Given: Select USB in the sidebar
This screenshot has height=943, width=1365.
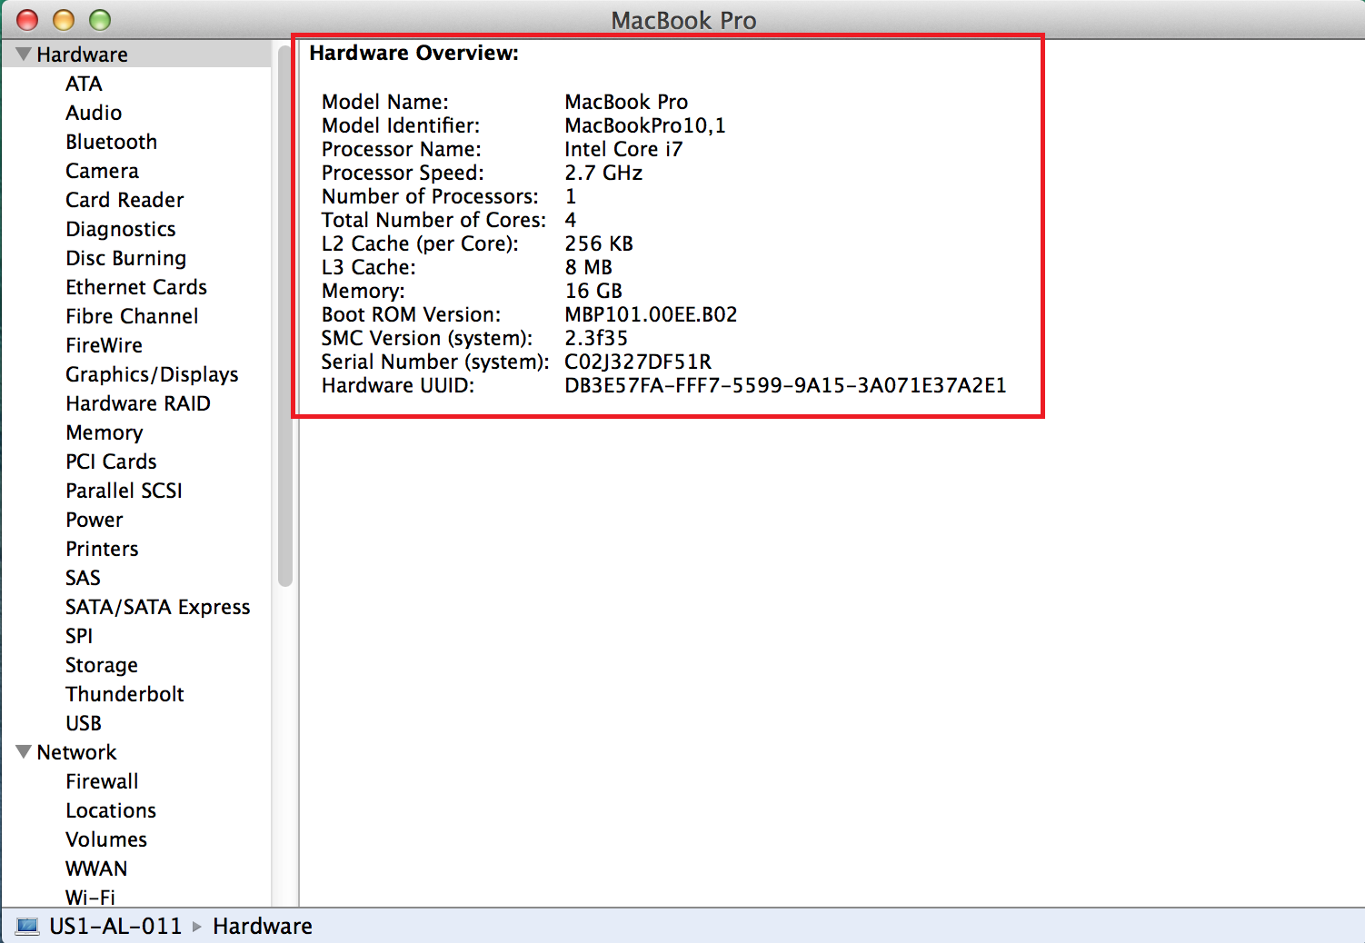Looking at the screenshot, I should (x=84, y=723).
